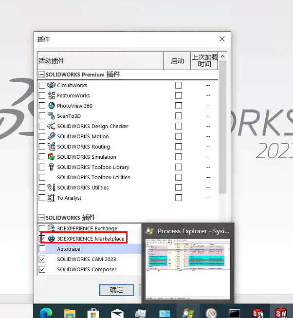
Task: Open Microsoft Edge from the taskbar
Action: [x=46, y=313]
